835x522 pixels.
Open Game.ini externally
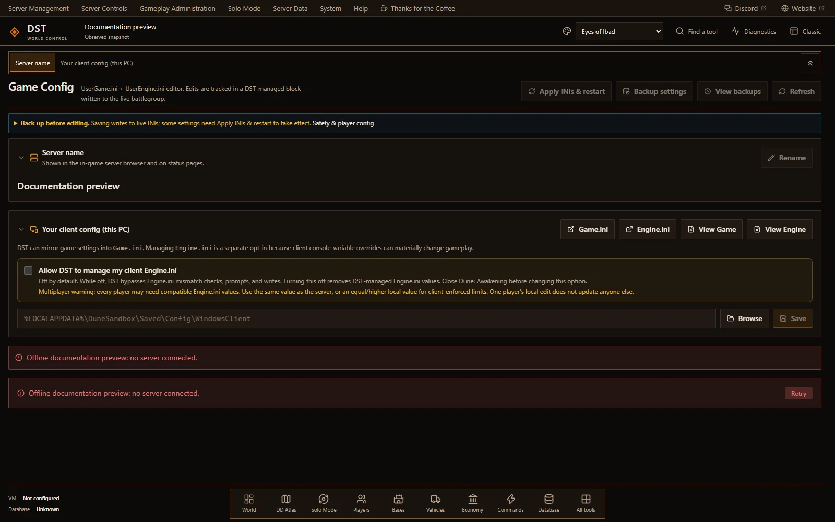coord(588,229)
